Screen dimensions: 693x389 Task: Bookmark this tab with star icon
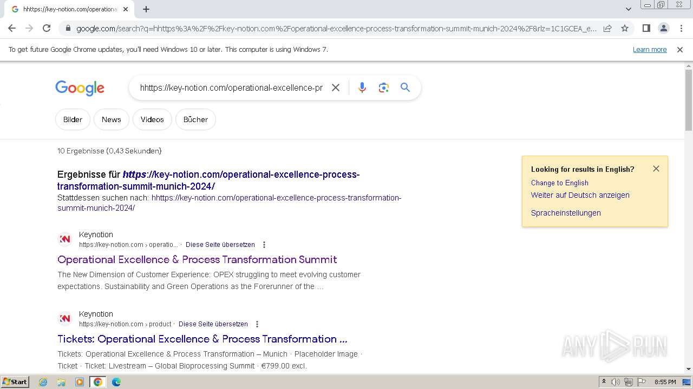625,28
